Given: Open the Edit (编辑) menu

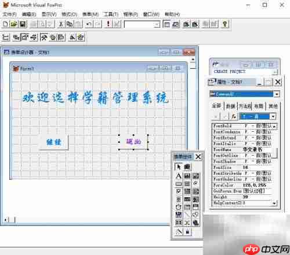Looking at the screenshot, I should pyautogui.click(x=29, y=14).
